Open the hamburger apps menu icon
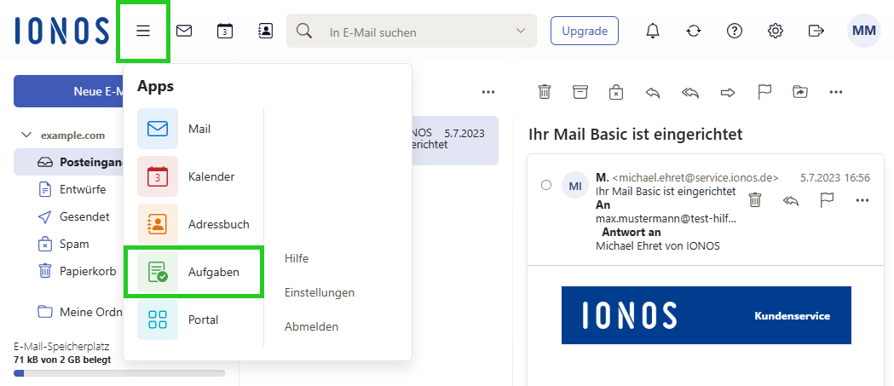The height and width of the screenshot is (386, 894). (143, 32)
